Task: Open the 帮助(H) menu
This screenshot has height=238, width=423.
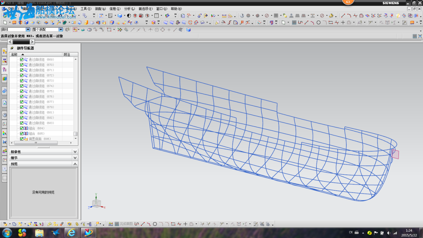Action: 176,9
